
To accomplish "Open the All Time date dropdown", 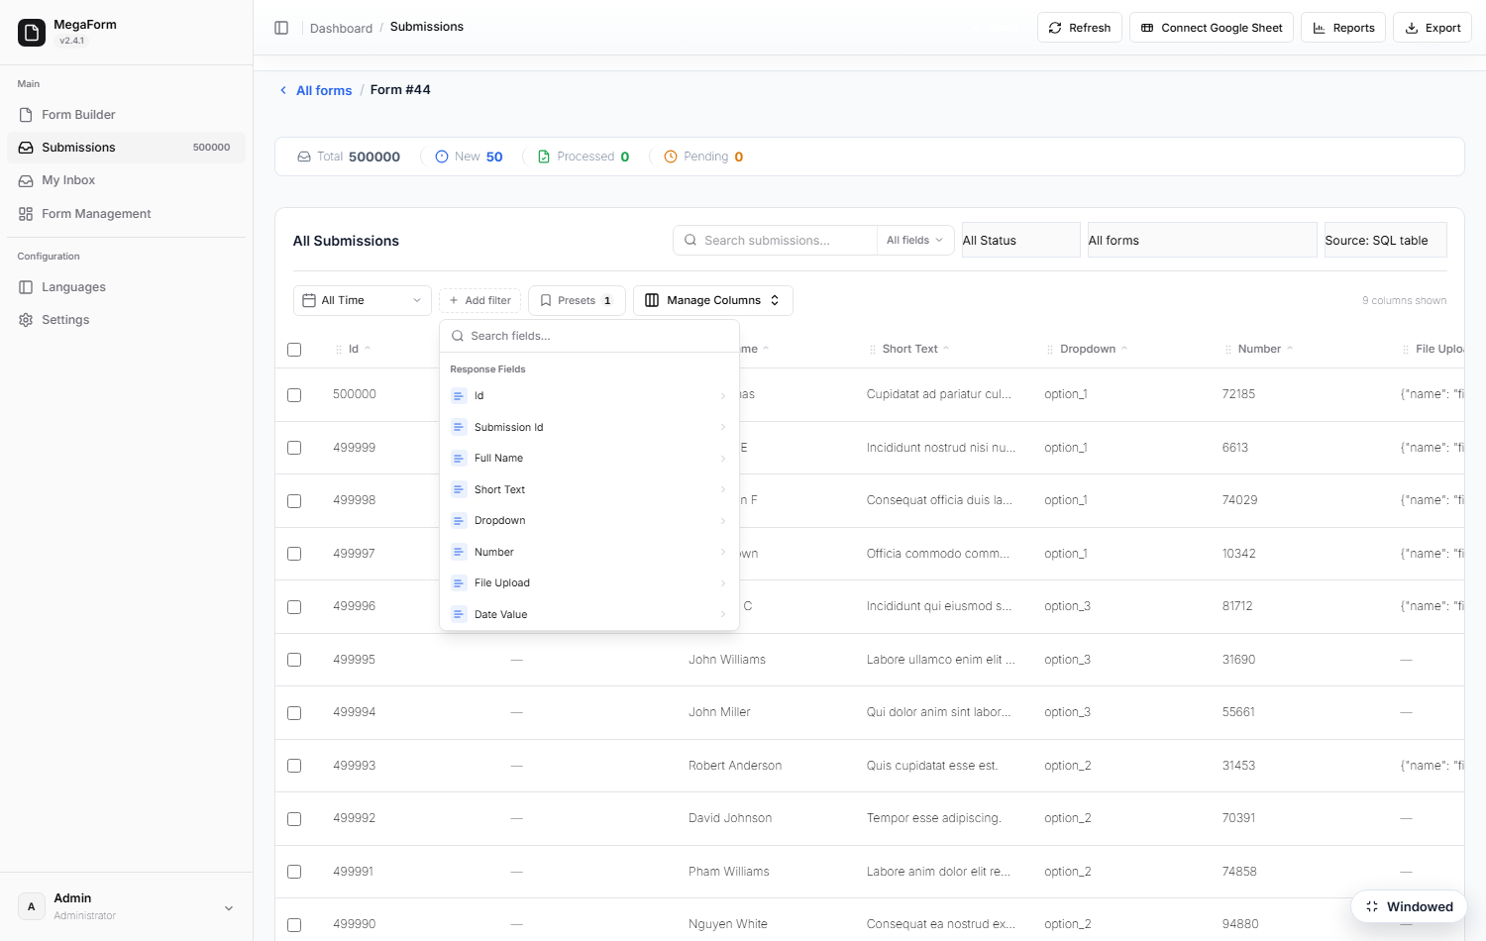I will (x=363, y=301).
